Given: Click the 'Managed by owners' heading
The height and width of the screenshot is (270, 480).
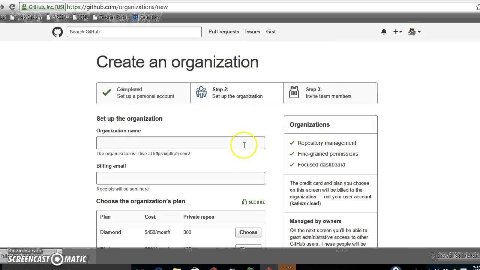Looking at the screenshot, I should click(316, 221).
